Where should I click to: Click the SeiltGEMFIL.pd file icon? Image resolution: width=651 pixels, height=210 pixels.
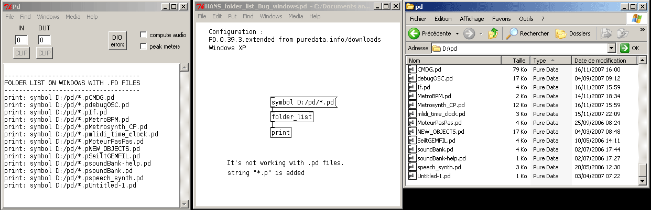tap(411, 140)
